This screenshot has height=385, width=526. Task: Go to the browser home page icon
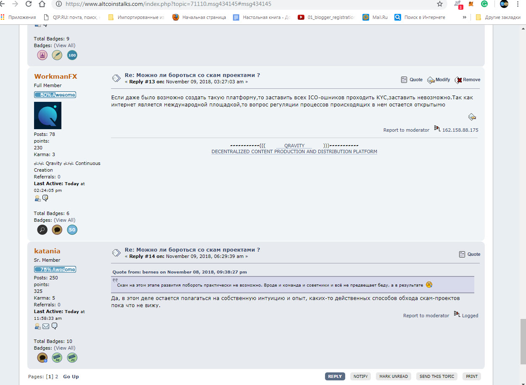(x=42, y=4)
